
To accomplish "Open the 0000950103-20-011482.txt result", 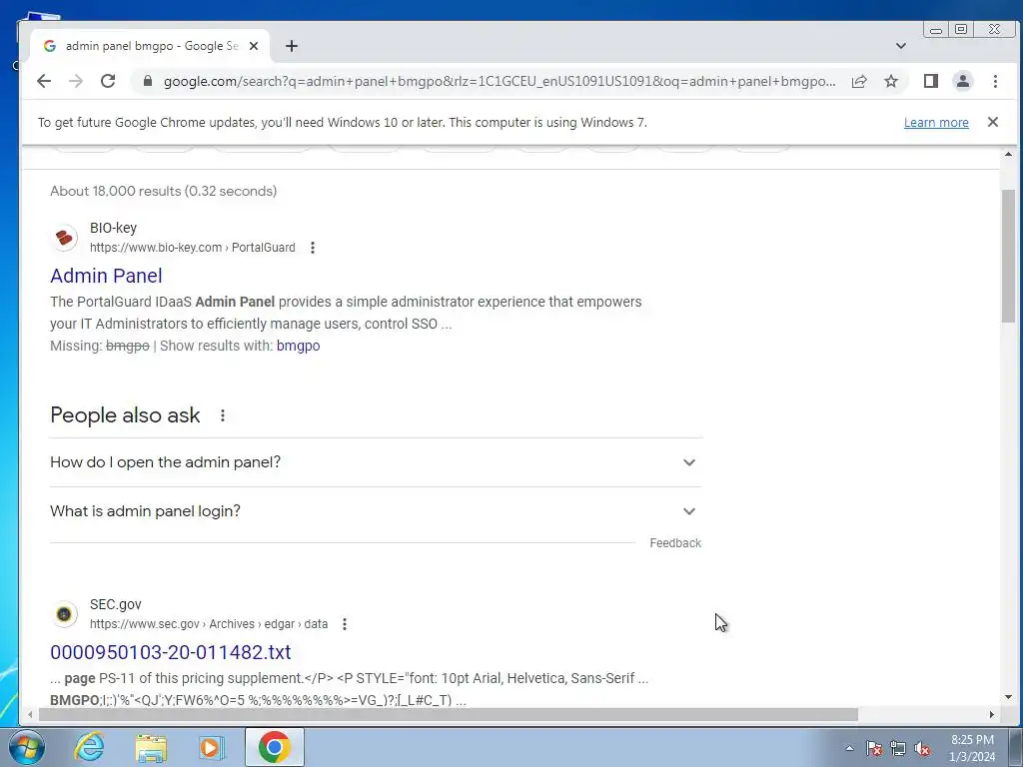I will (x=170, y=652).
